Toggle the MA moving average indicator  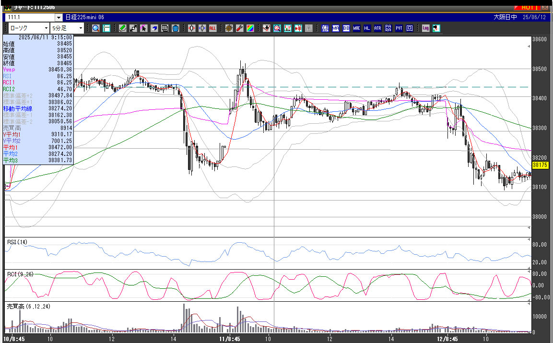coord(335,28)
